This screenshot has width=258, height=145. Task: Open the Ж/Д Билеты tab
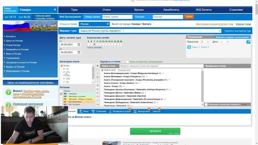[204, 10]
